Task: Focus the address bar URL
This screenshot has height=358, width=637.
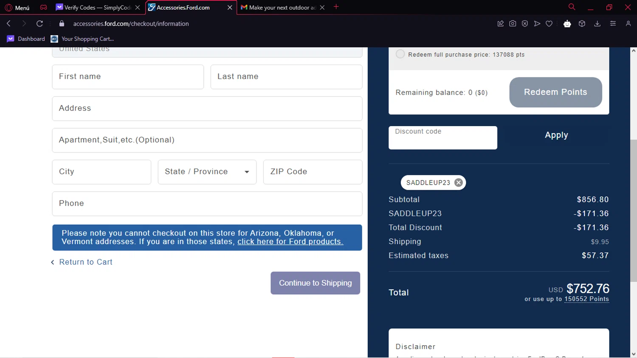Action: [x=131, y=24]
